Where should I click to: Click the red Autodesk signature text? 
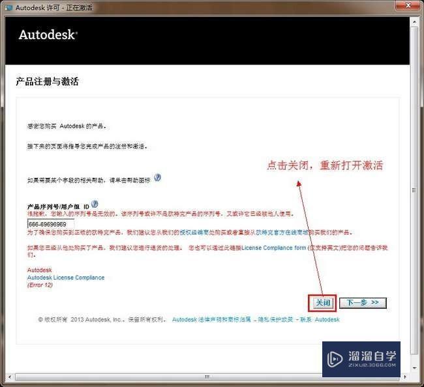(40, 270)
